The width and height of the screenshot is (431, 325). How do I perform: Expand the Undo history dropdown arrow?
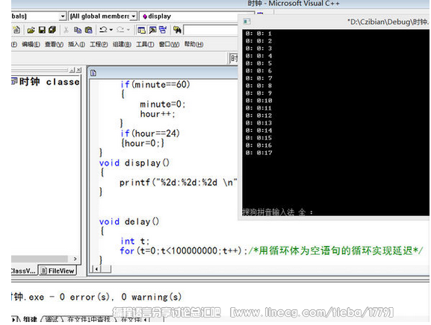tap(111, 30)
